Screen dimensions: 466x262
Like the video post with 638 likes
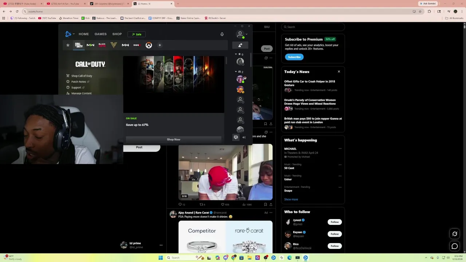point(225,205)
